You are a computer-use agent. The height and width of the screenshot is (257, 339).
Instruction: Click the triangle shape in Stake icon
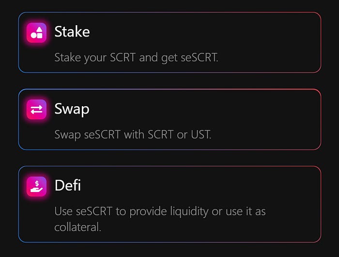[39, 30]
